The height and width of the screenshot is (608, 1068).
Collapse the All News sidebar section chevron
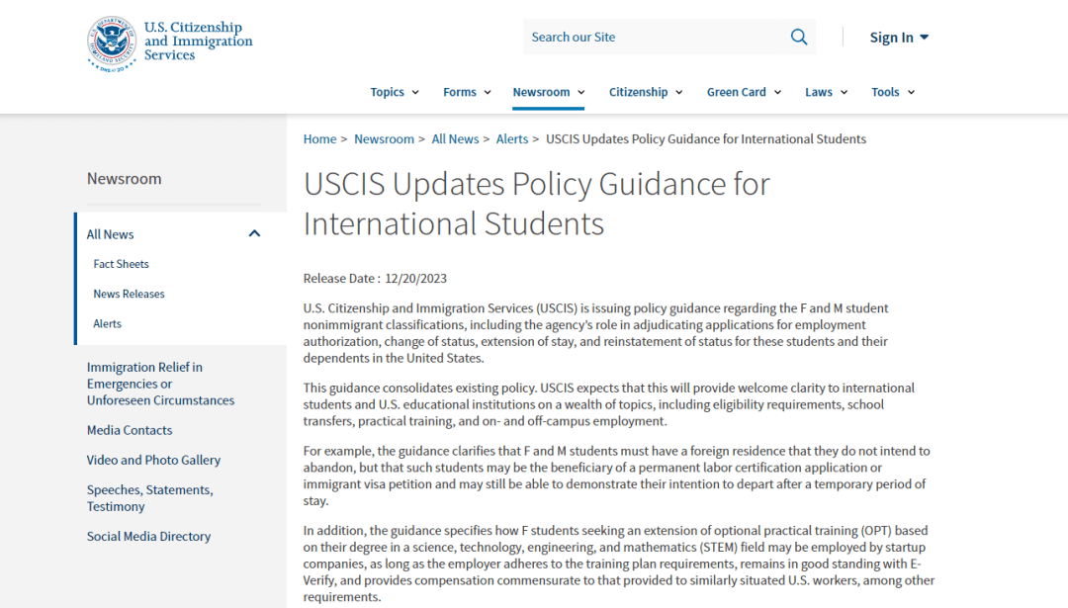click(x=254, y=234)
